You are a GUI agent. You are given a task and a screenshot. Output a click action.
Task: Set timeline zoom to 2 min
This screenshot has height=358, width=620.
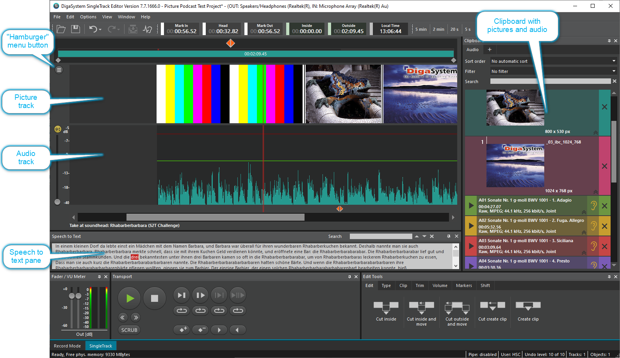[x=438, y=29]
